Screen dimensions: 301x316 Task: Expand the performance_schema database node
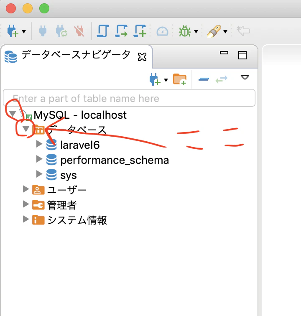pyautogui.click(x=39, y=159)
